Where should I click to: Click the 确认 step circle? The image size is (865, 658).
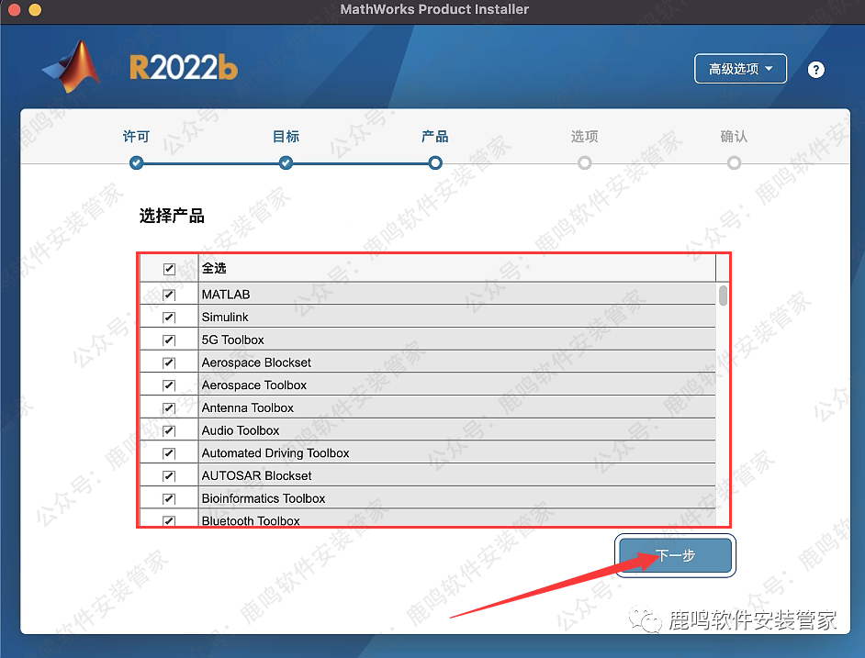734,163
